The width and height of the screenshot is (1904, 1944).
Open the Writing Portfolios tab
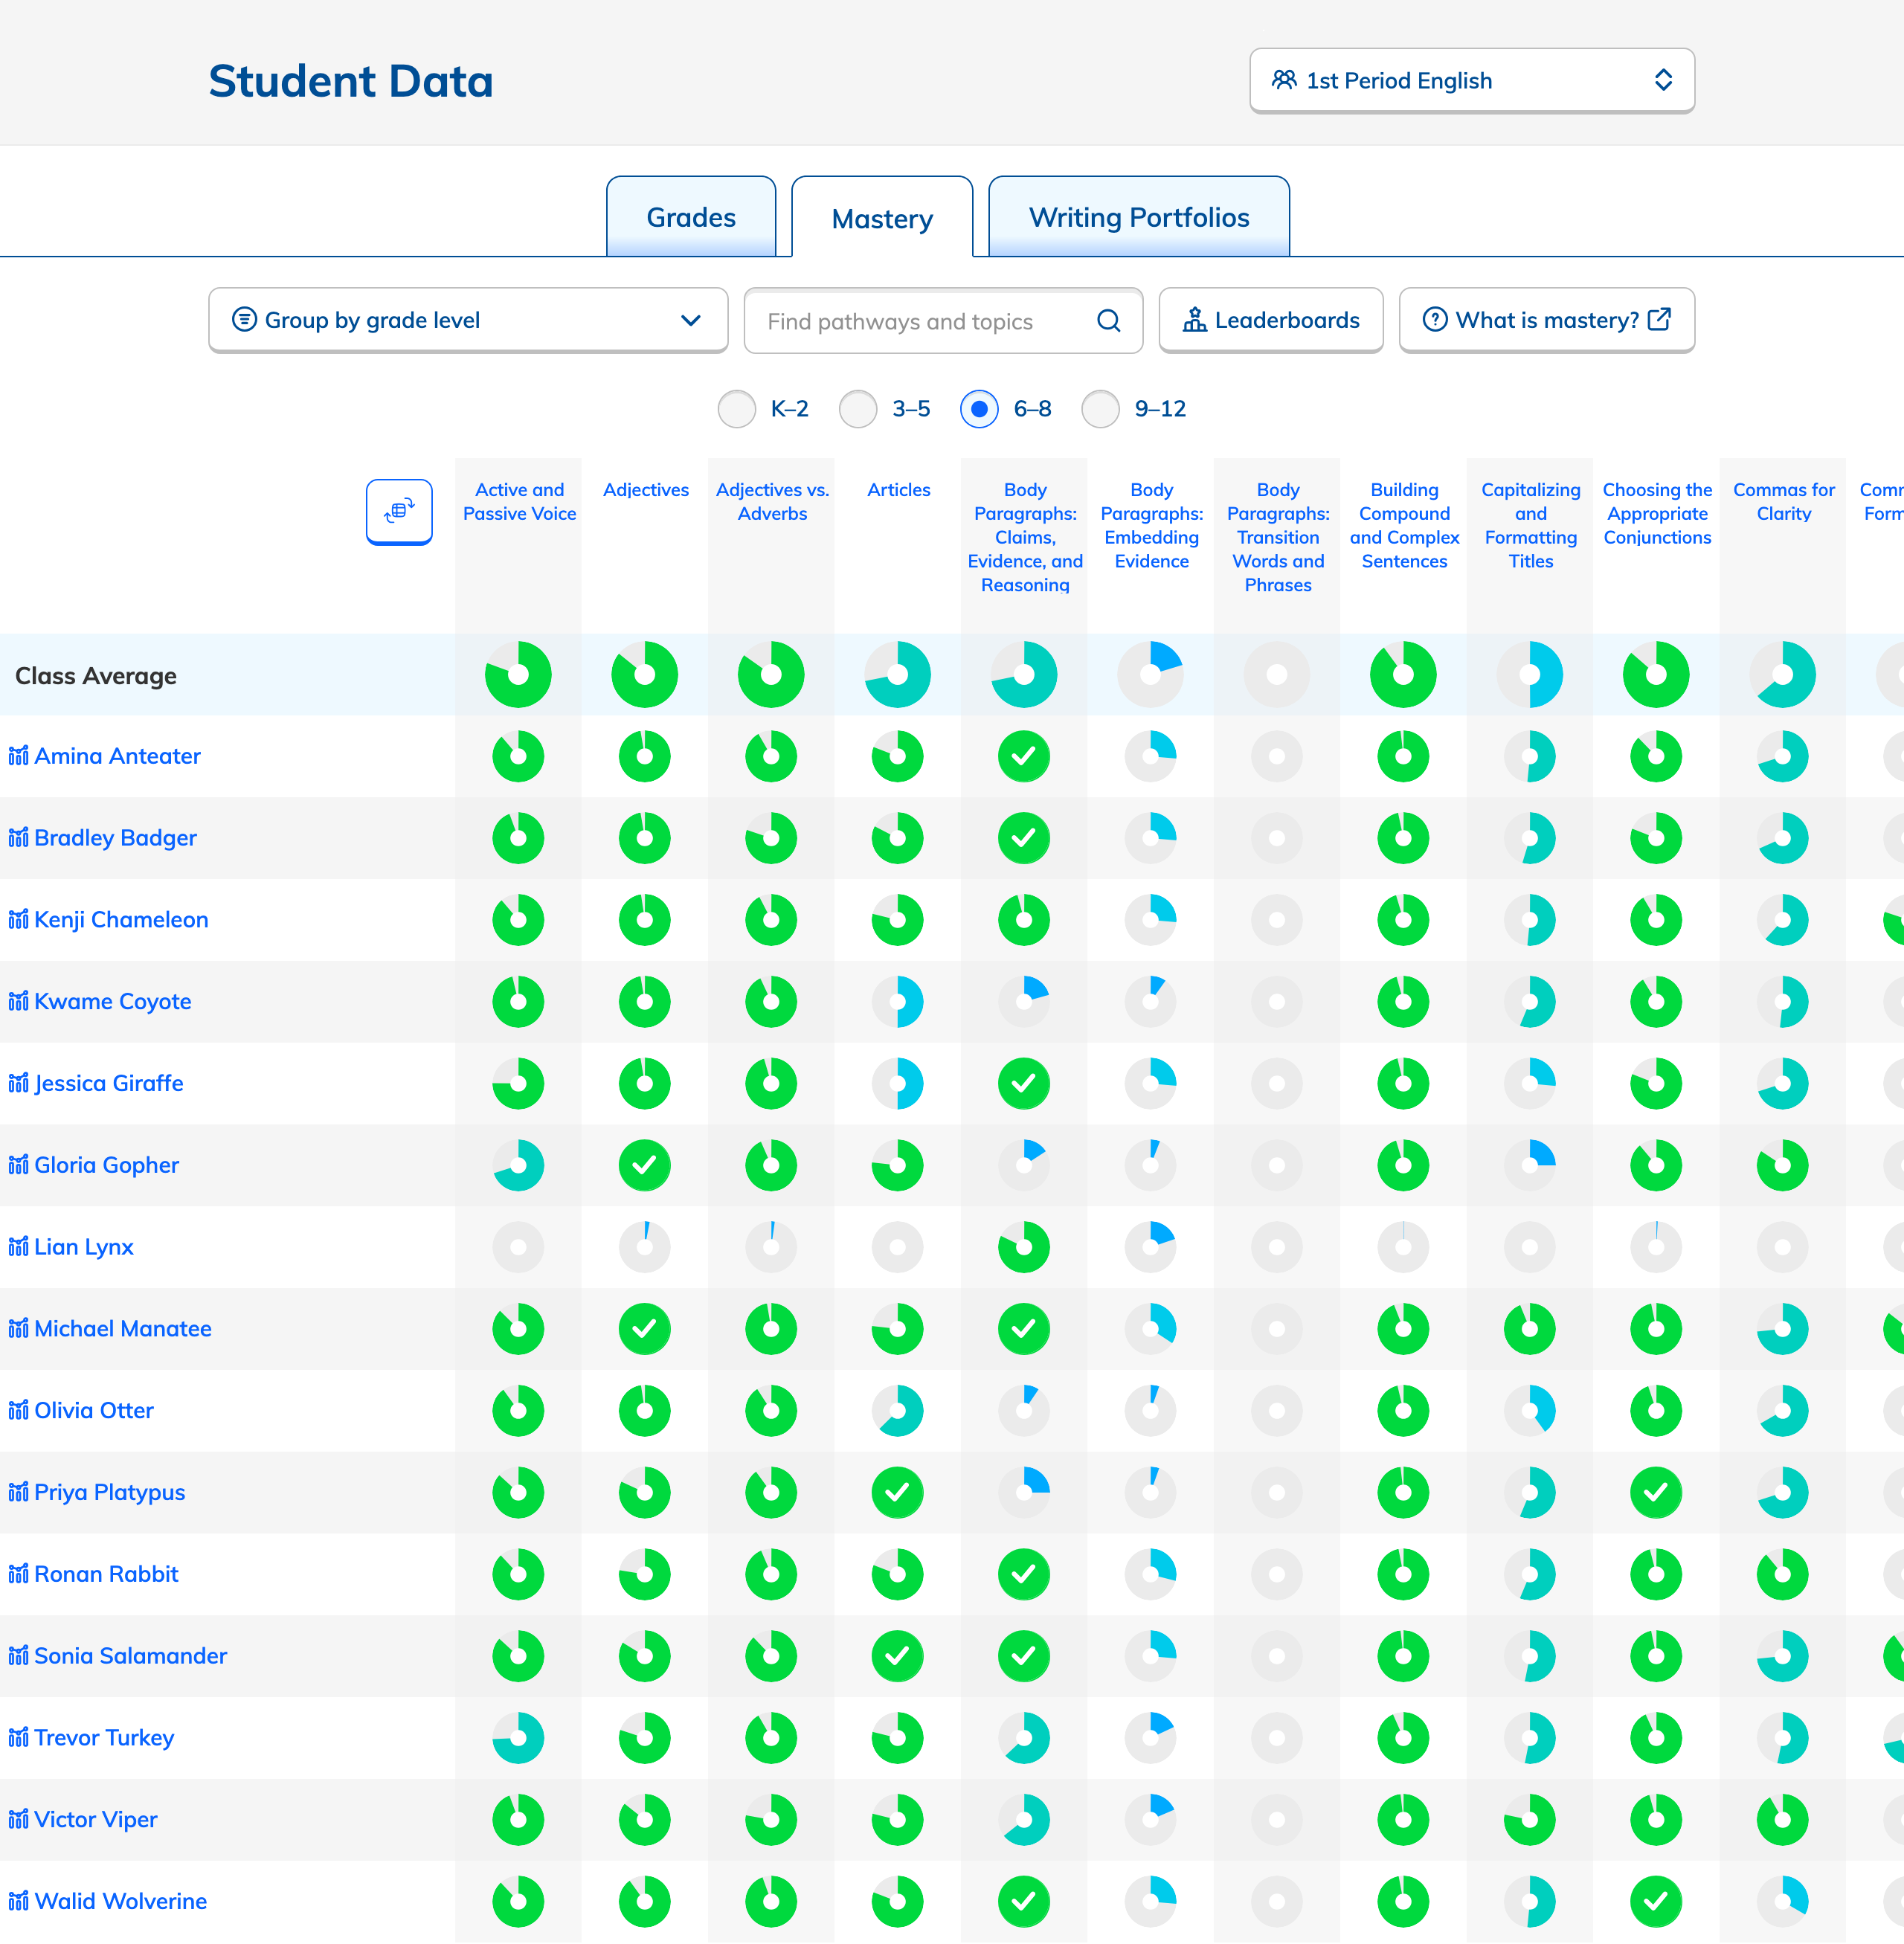point(1138,218)
